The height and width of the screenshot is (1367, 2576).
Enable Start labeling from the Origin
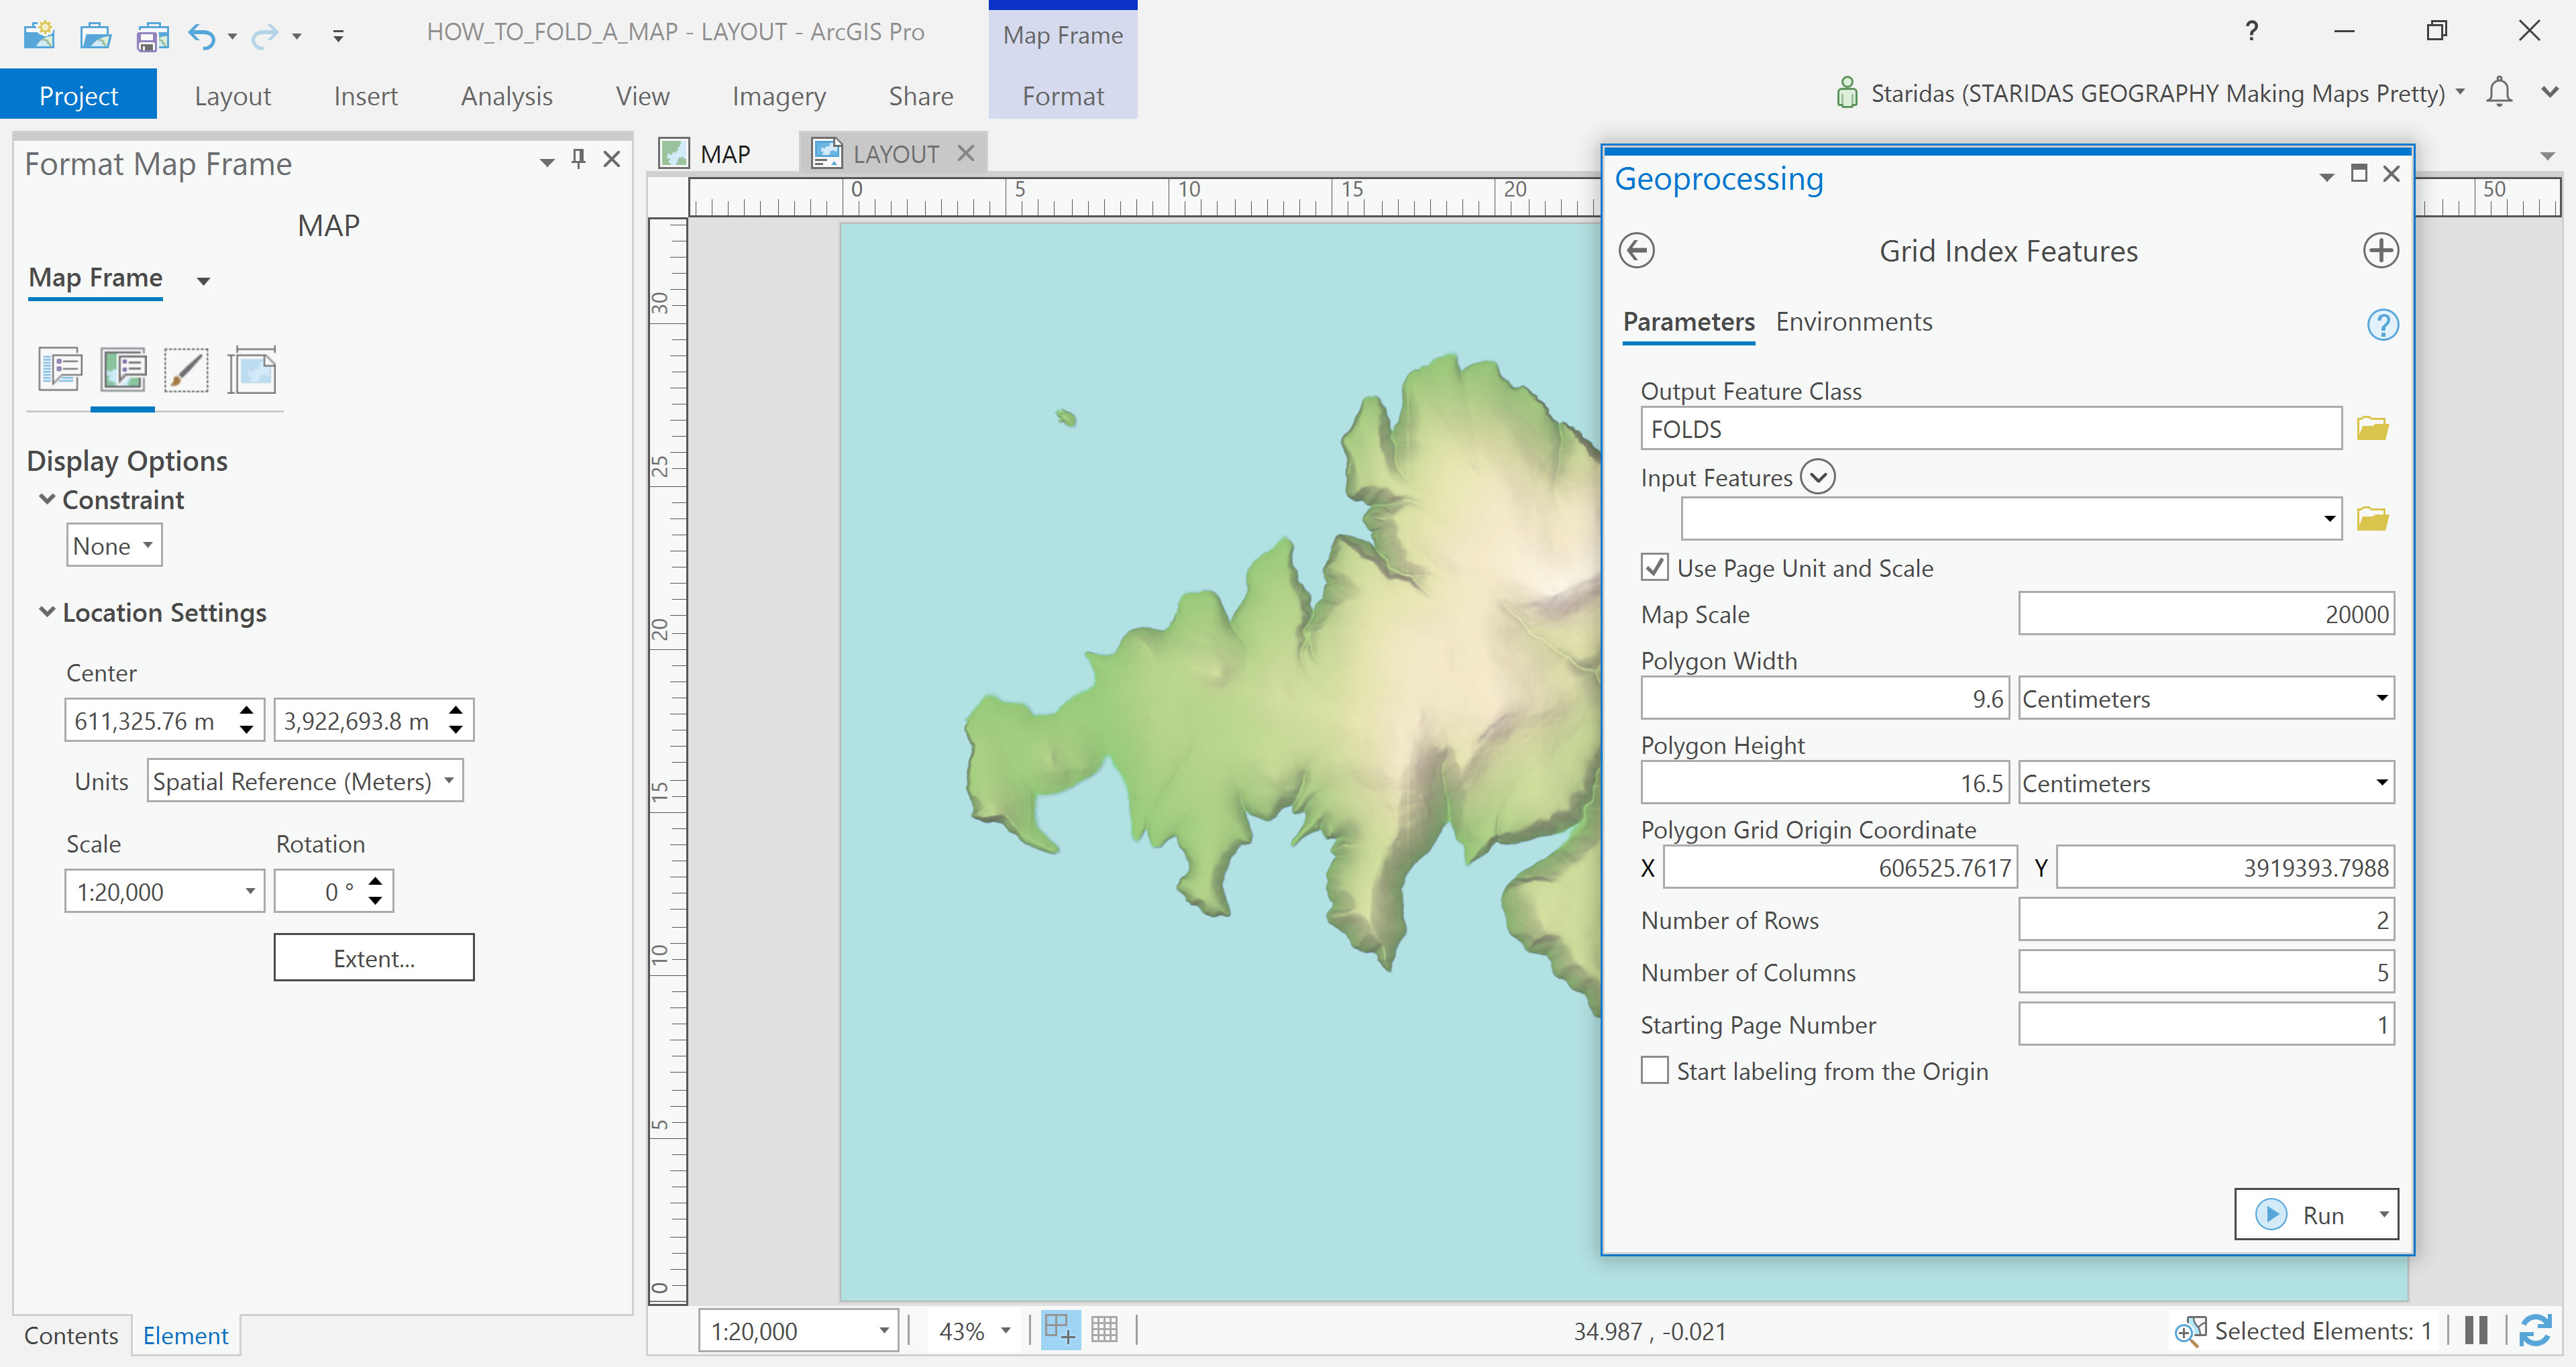coord(1654,1071)
